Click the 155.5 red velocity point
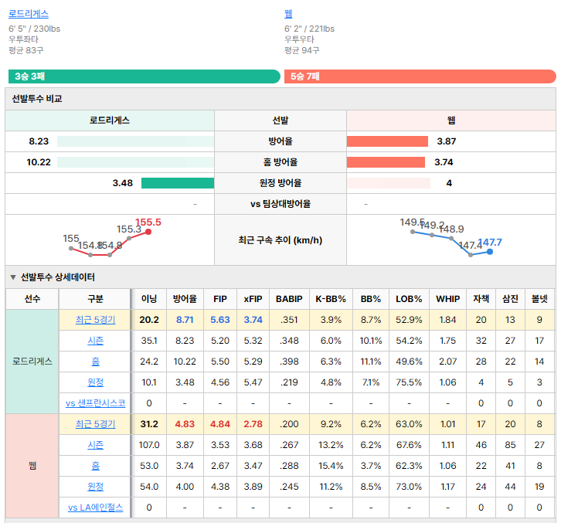 point(148,232)
